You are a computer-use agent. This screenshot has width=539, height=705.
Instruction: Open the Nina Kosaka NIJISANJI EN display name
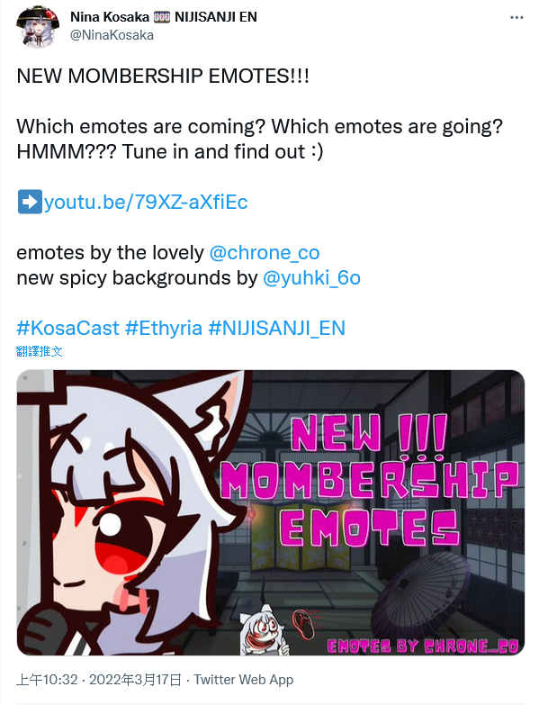tap(164, 17)
